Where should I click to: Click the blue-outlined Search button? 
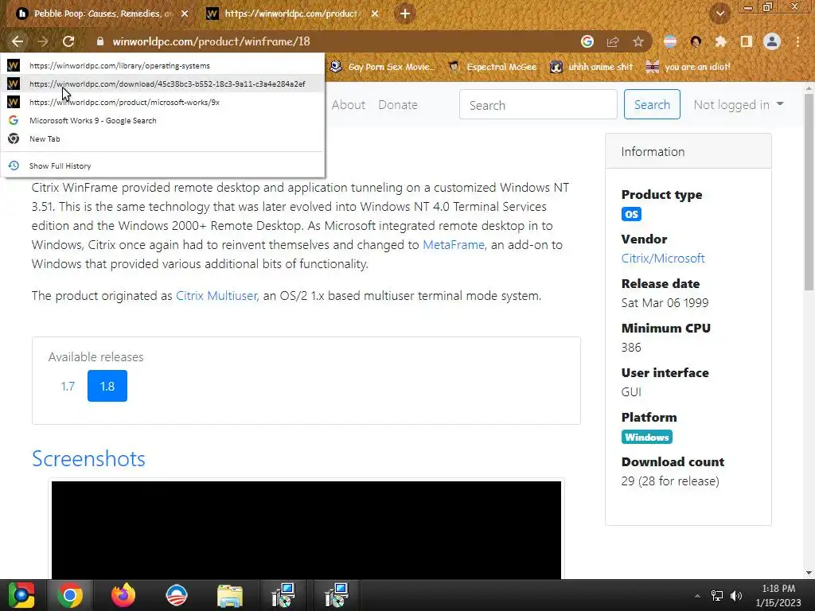coord(652,104)
